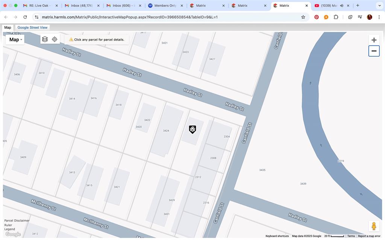385x240 pixels.
Task: Click parcel labeled 3424
Action: 166,131
